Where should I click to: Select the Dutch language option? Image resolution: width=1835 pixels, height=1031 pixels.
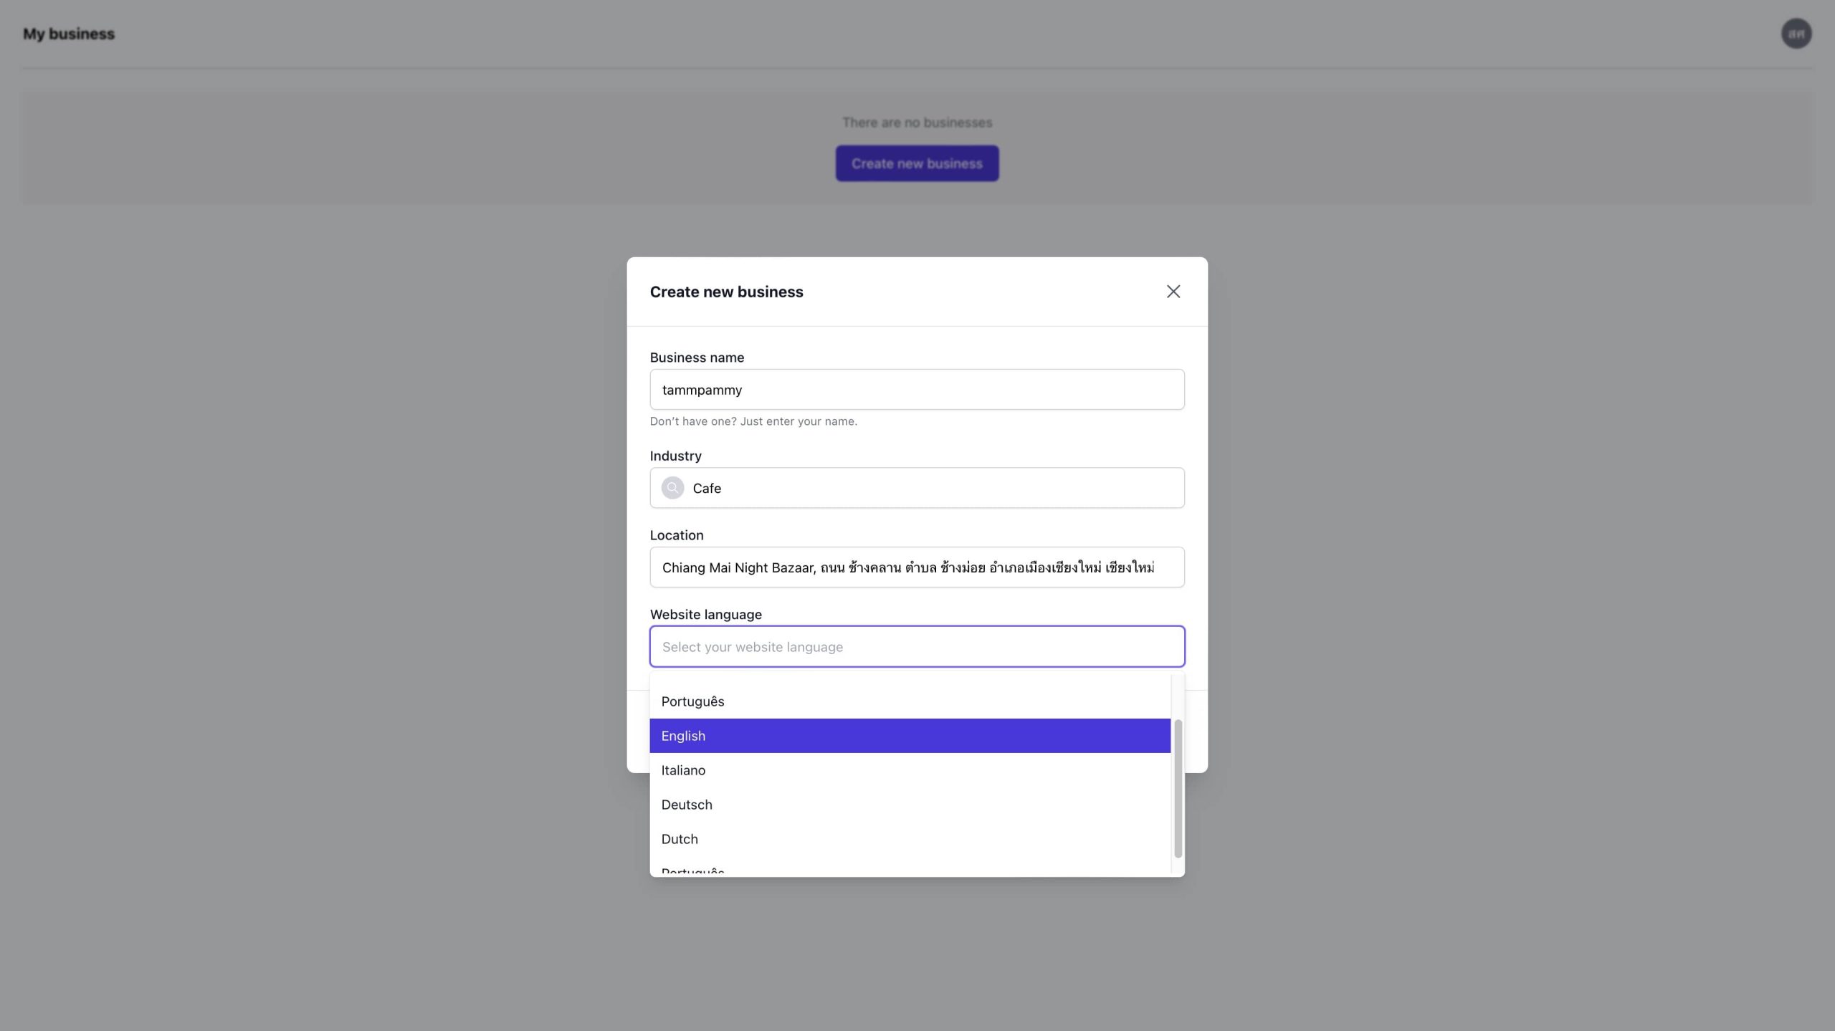pos(910,839)
